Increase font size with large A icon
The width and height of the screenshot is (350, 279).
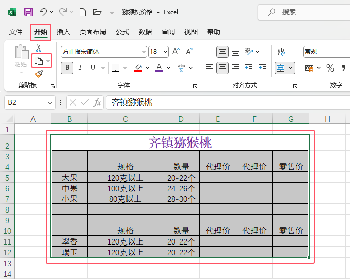[176, 51]
